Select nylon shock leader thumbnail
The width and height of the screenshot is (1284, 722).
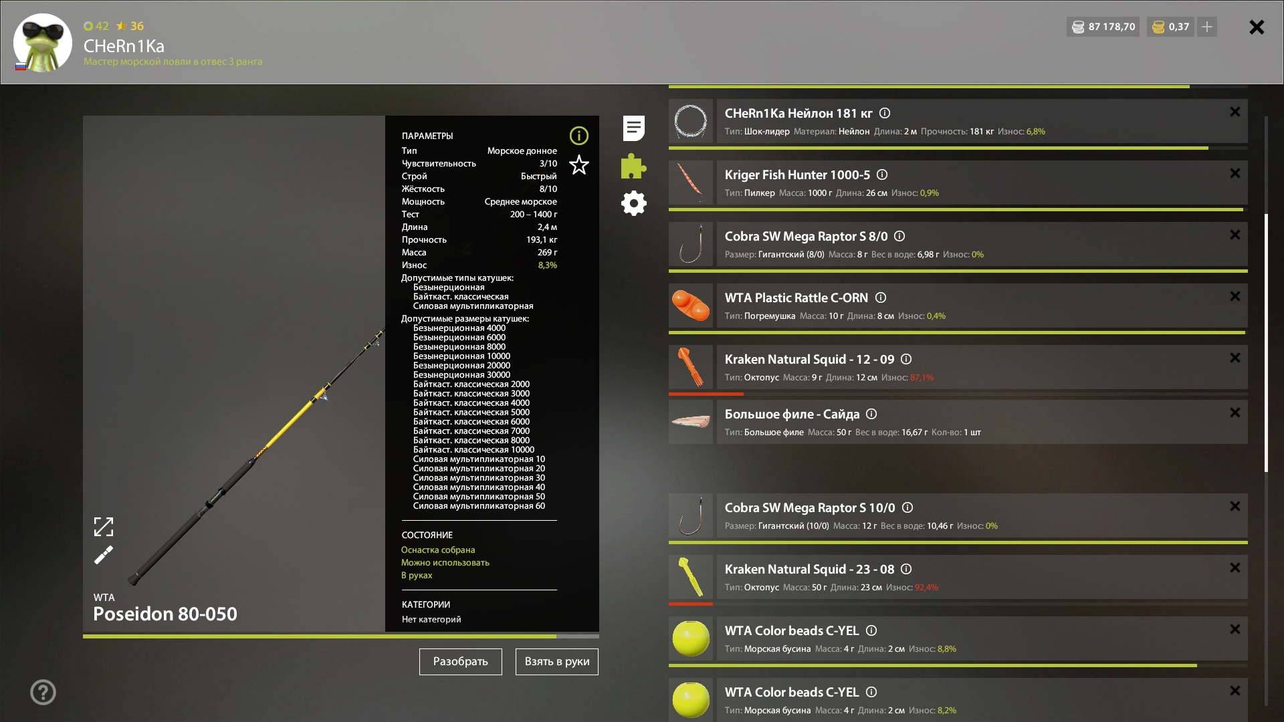pyautogui.click(x=691, y=121)
